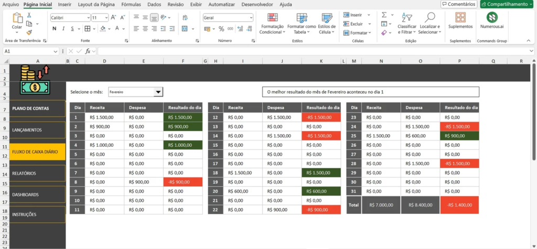The height and width of the screenshot is (249, 537).
Task: Click the percent style icon
Action: pyautogui.click(x=221, y=29)
